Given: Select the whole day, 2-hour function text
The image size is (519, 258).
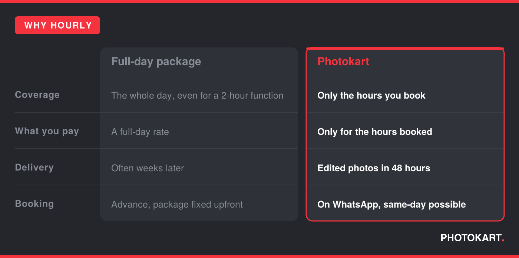Looking at the screenshot, I should coord(197,96).
